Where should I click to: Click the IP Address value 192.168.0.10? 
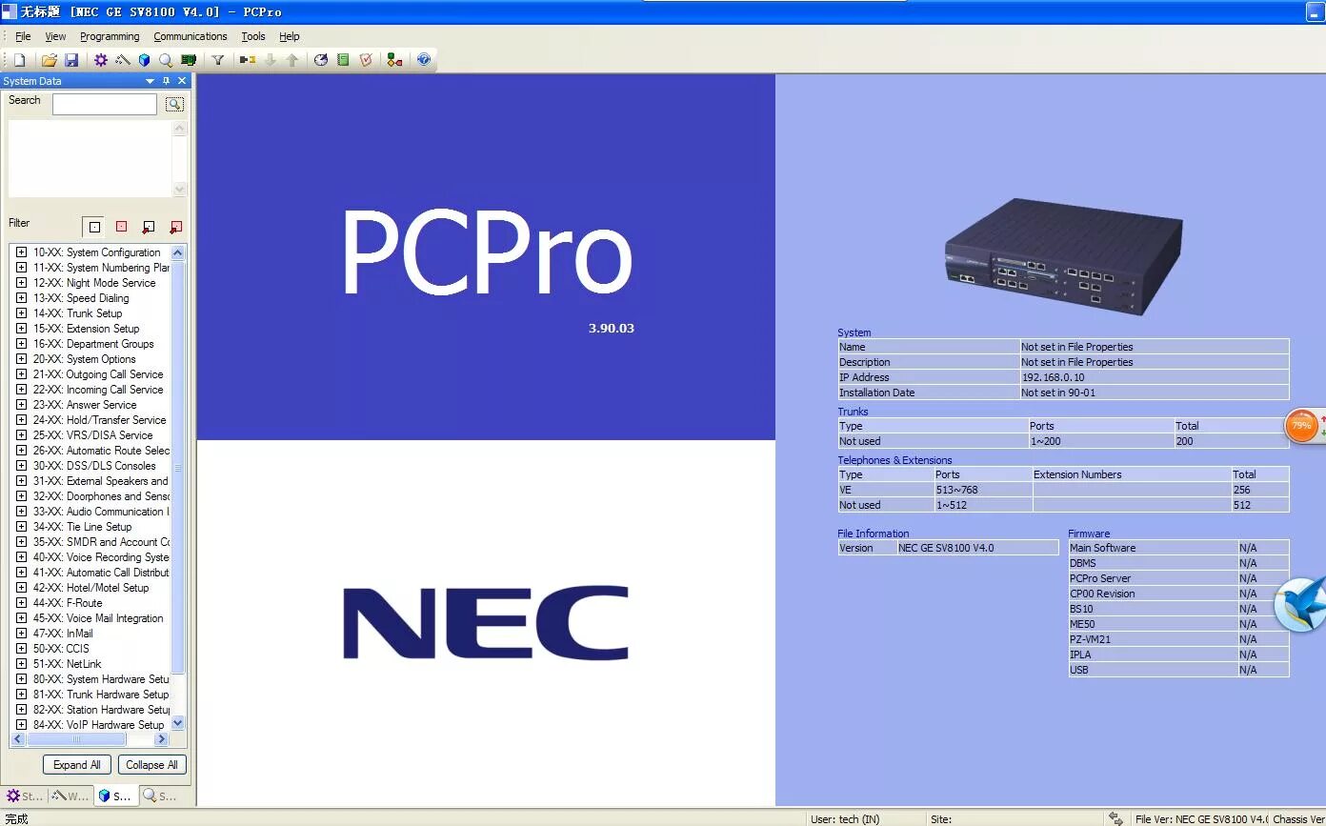(x=1053, y=377)
